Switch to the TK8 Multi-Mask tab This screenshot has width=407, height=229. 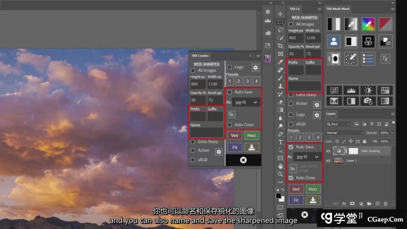coord(338,9)
